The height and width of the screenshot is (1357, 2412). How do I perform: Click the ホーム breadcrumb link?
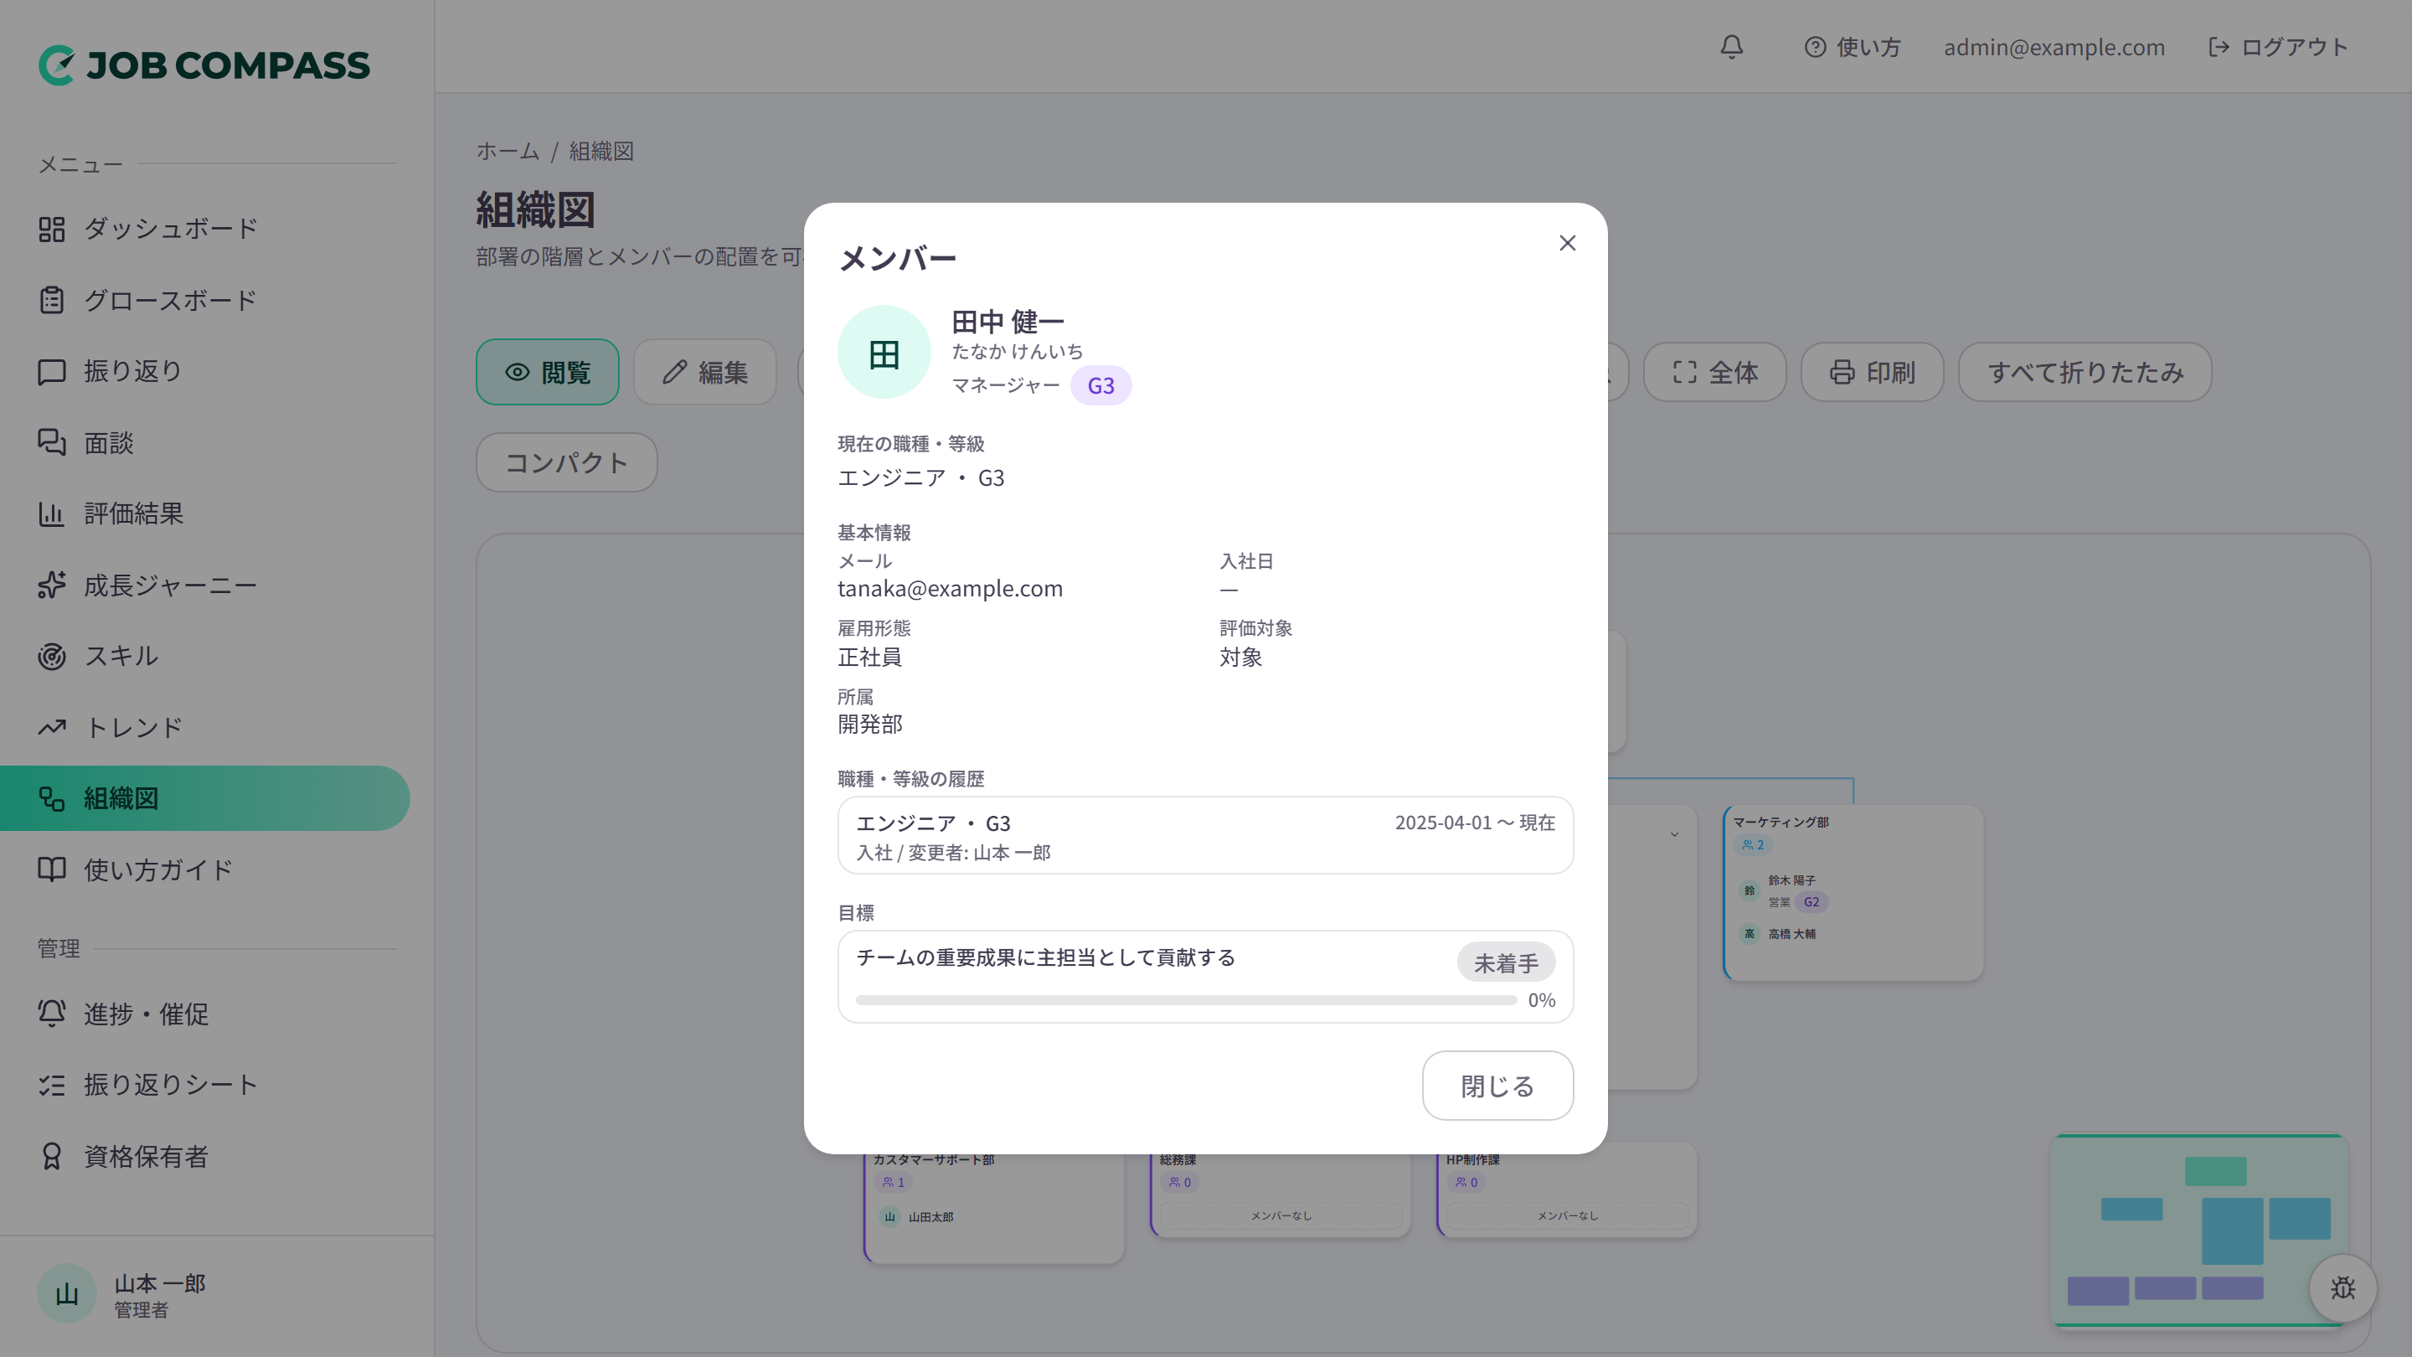point(508,151)
